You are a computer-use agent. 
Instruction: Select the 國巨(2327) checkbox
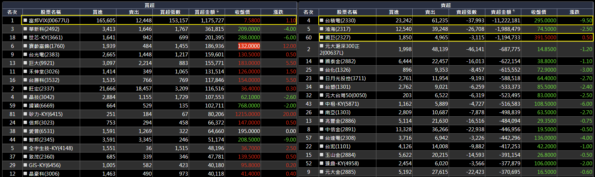tap(322, 37)
